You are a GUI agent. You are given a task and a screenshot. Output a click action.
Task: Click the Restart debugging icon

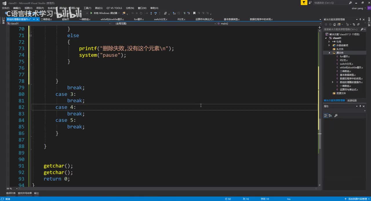[141, 13]
